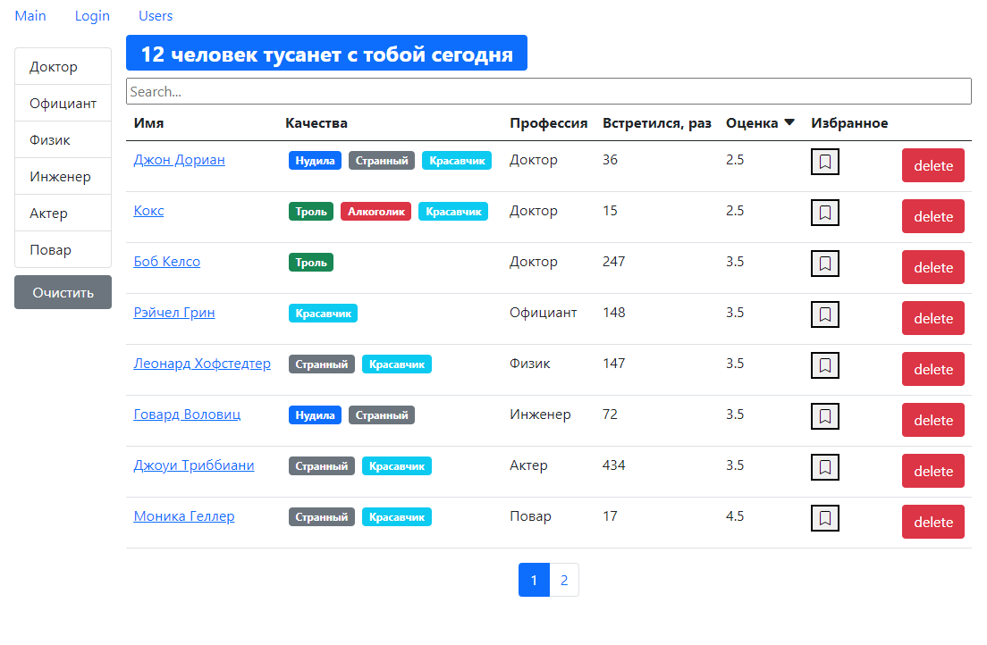Delete the Кокс row

coord(932,216)
